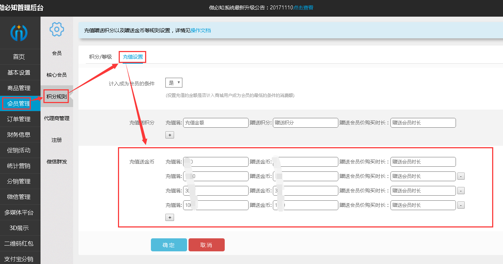Screen dimensions: 503x264
Task: Switch to the 积分/等级 tab
Action: point(101,57)
